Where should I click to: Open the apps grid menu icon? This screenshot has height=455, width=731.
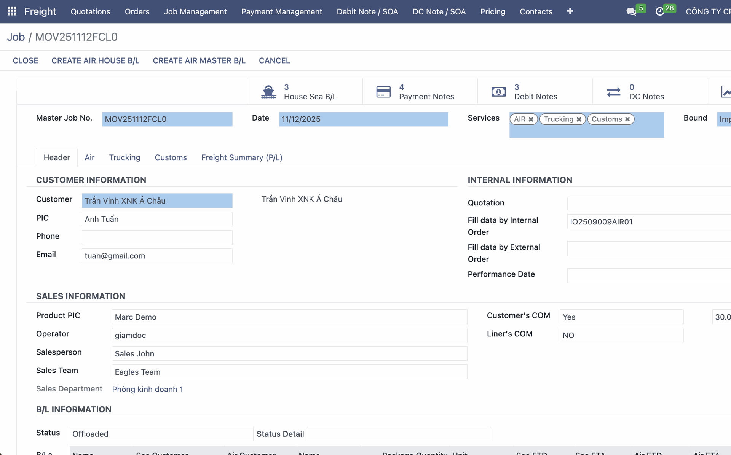coord(12,11)
